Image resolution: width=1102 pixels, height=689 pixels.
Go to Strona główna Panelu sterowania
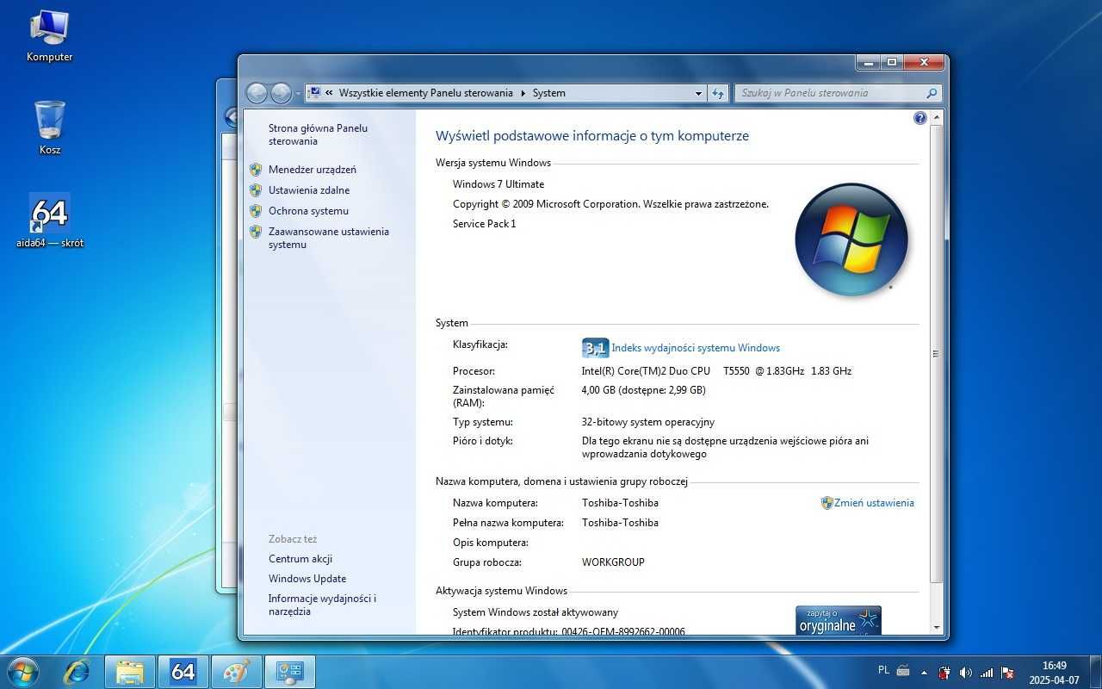point(318,134)
